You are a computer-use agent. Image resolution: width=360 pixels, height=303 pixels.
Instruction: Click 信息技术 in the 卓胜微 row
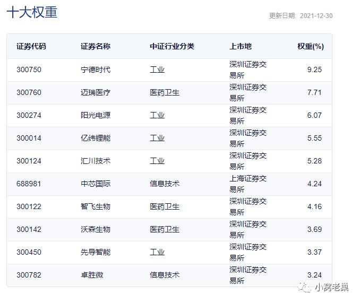coord(165,275)
